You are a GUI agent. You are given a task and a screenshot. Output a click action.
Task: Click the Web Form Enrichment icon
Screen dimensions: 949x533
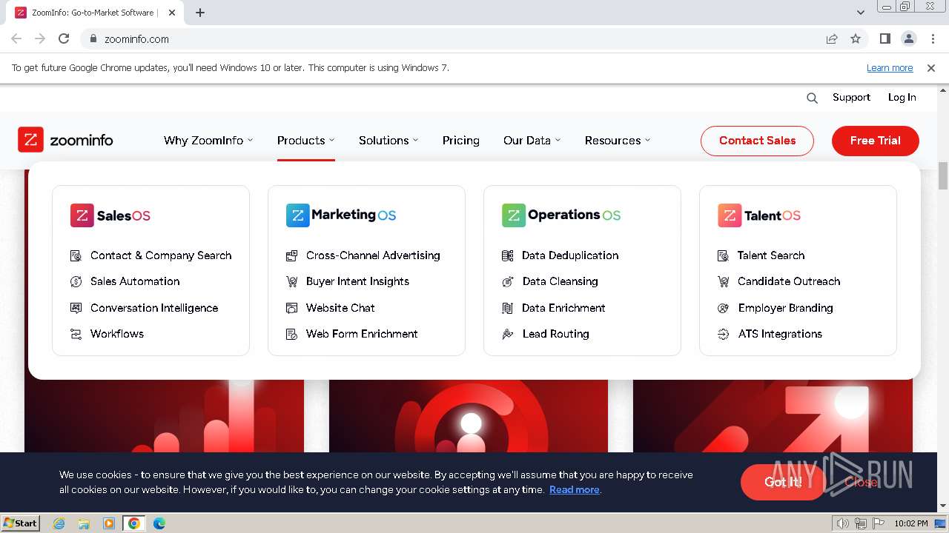291,334
